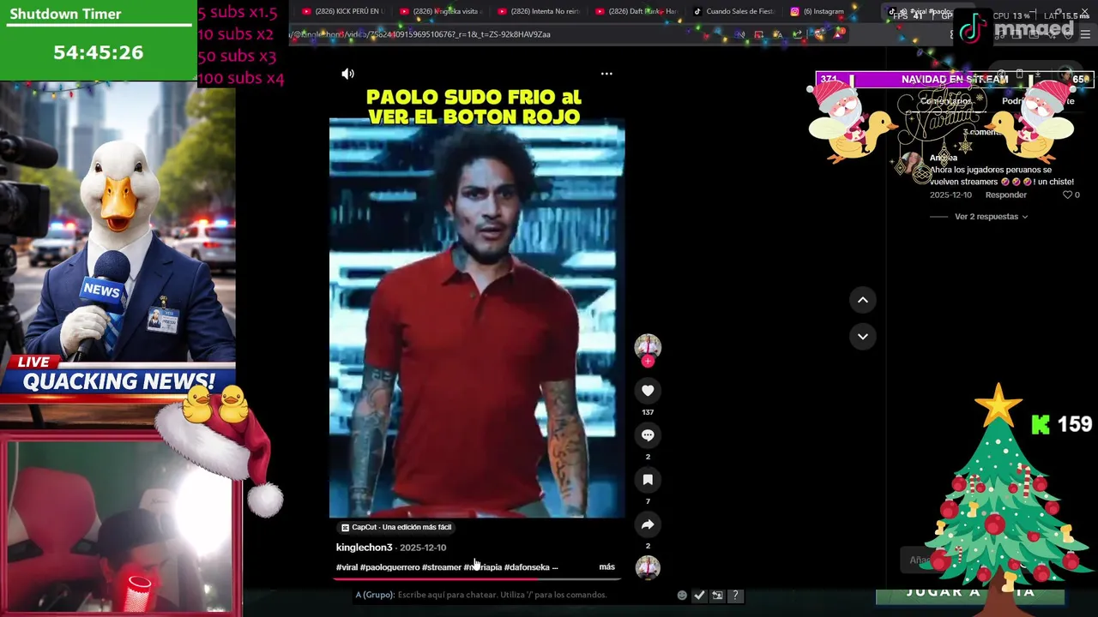The image size is (1098, 617).
Task: Open #paologuerrero hashtag
Action: 389,567
